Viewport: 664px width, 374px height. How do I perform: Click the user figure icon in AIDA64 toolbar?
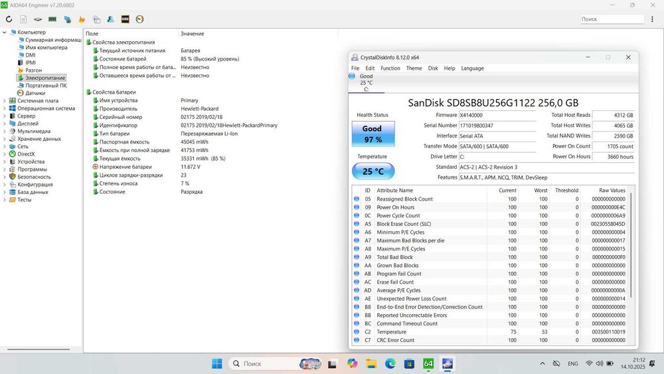tap(110, 19)
